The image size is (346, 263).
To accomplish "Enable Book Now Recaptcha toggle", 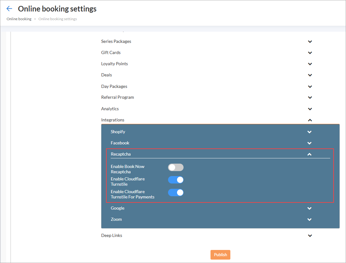I will (x=176, y=167).
